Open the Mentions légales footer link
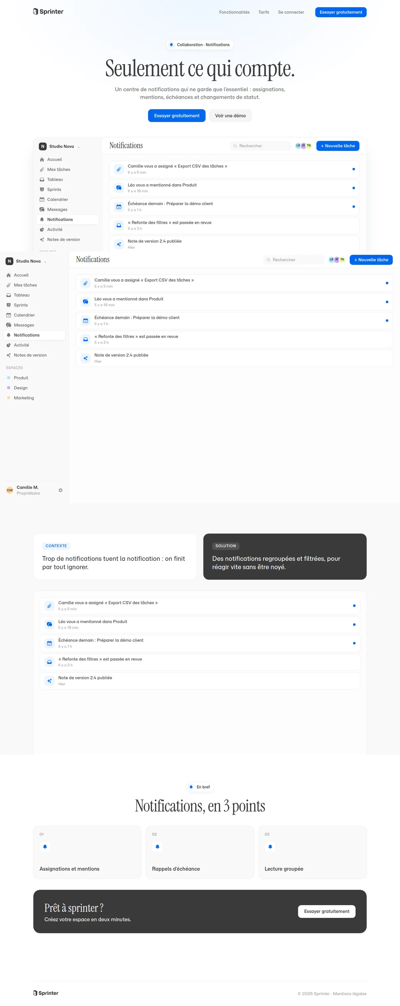This screenshot has height=1006, width=400. [x=350, y=993]
